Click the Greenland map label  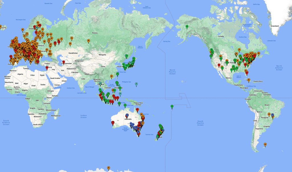point(274,26)
